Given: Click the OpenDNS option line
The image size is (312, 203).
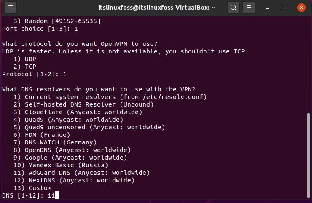Looking at the screenshot, I should tap(72, 150).
